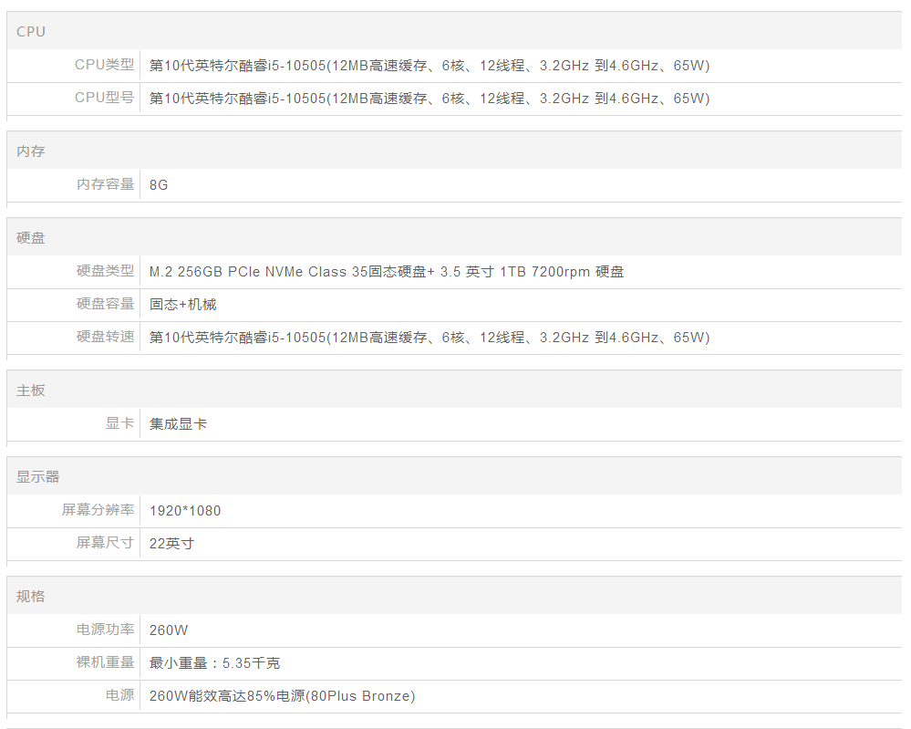Click the 显示器 section header
Viewport: 911px width, 729px height.
click(37, 477)
